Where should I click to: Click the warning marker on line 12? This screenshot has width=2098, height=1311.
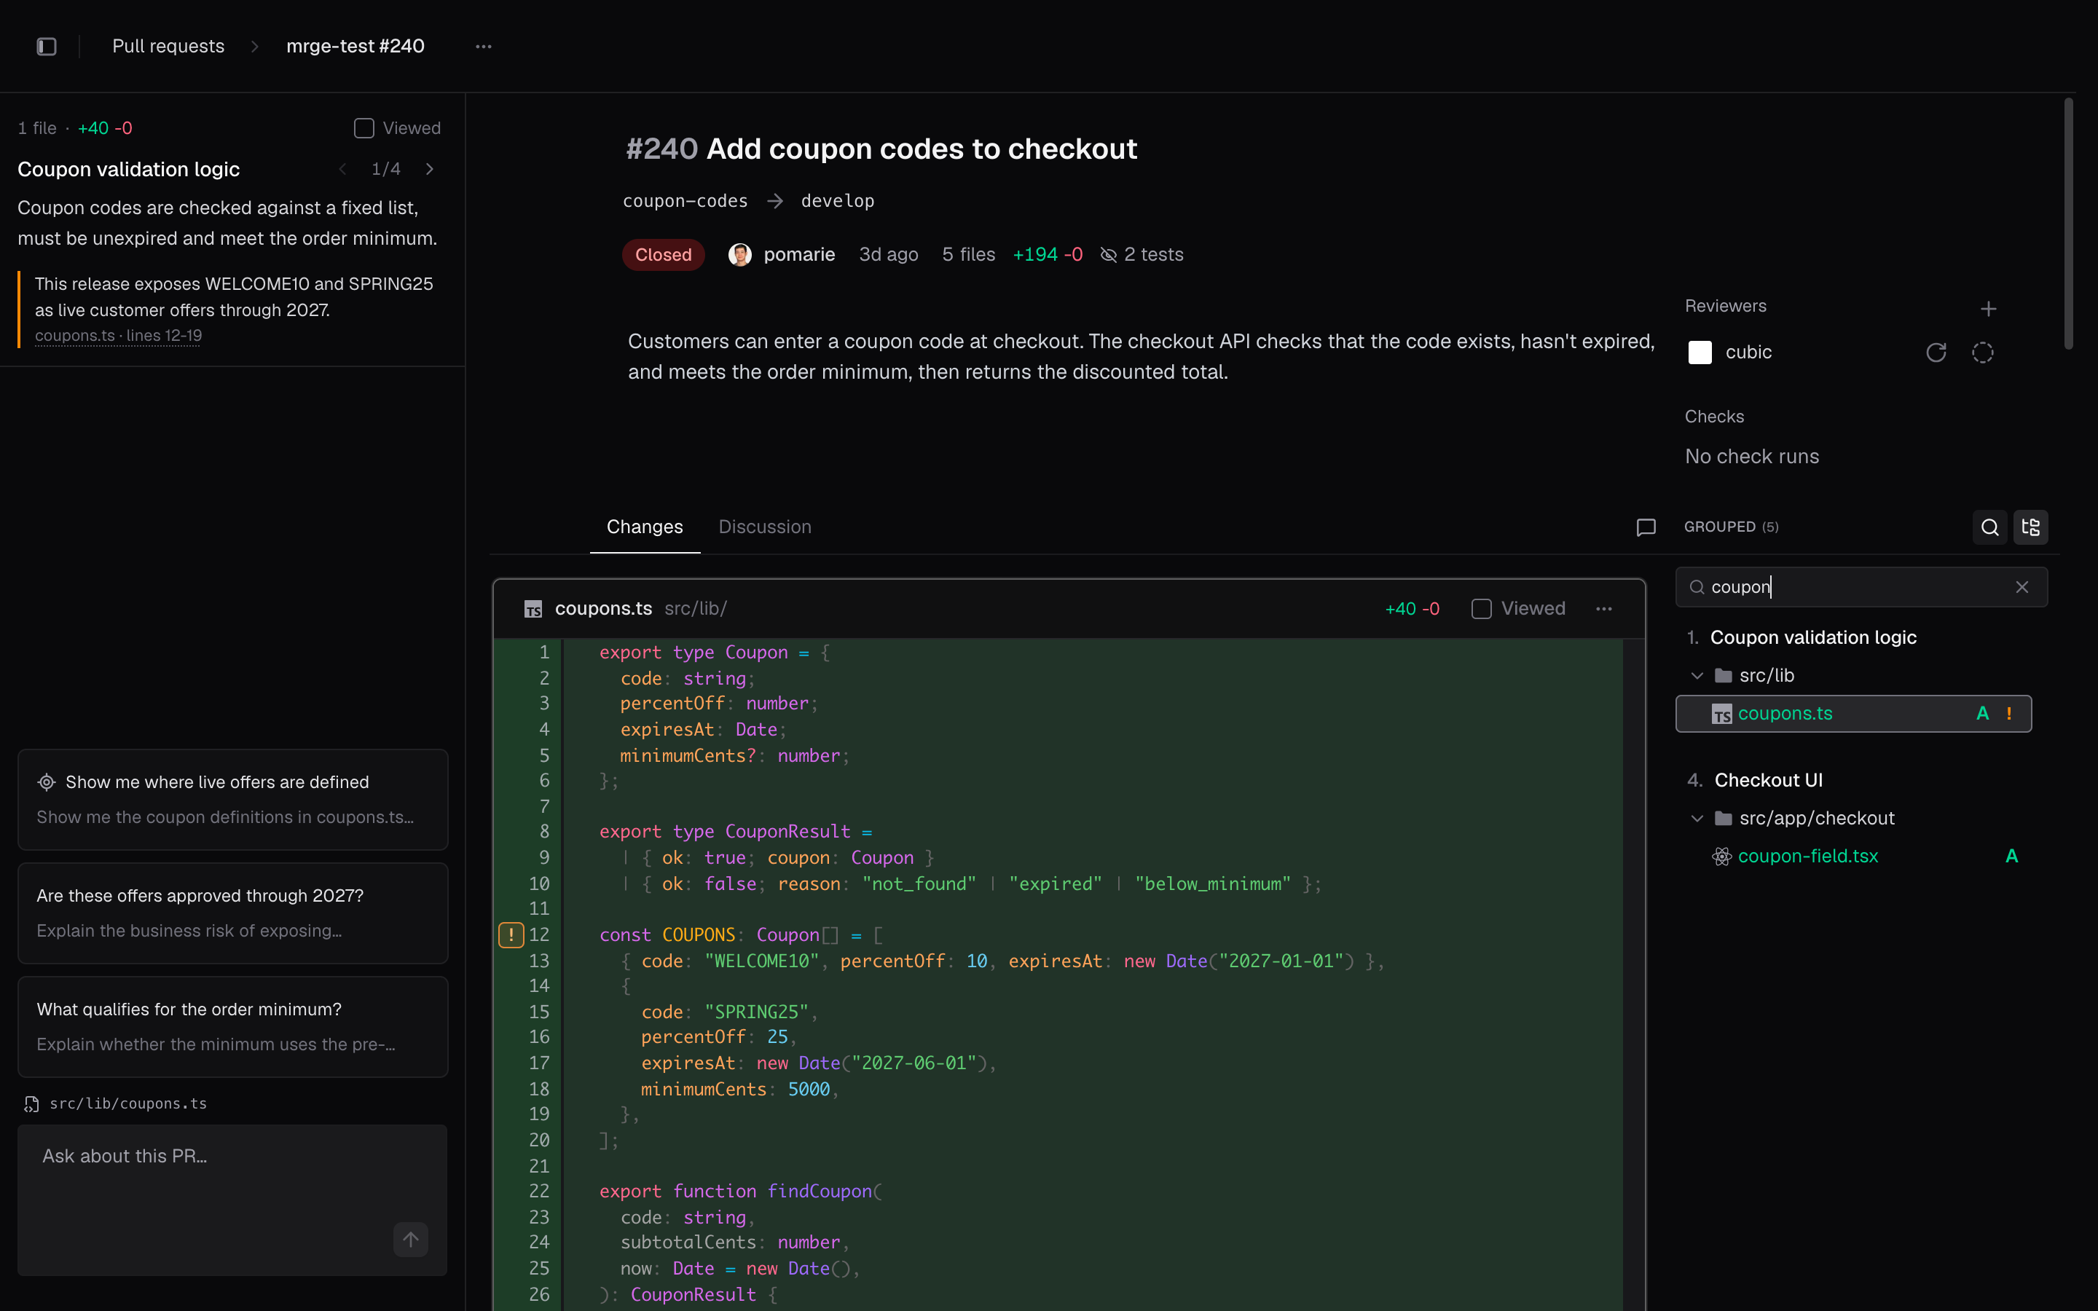pos(511,934)
